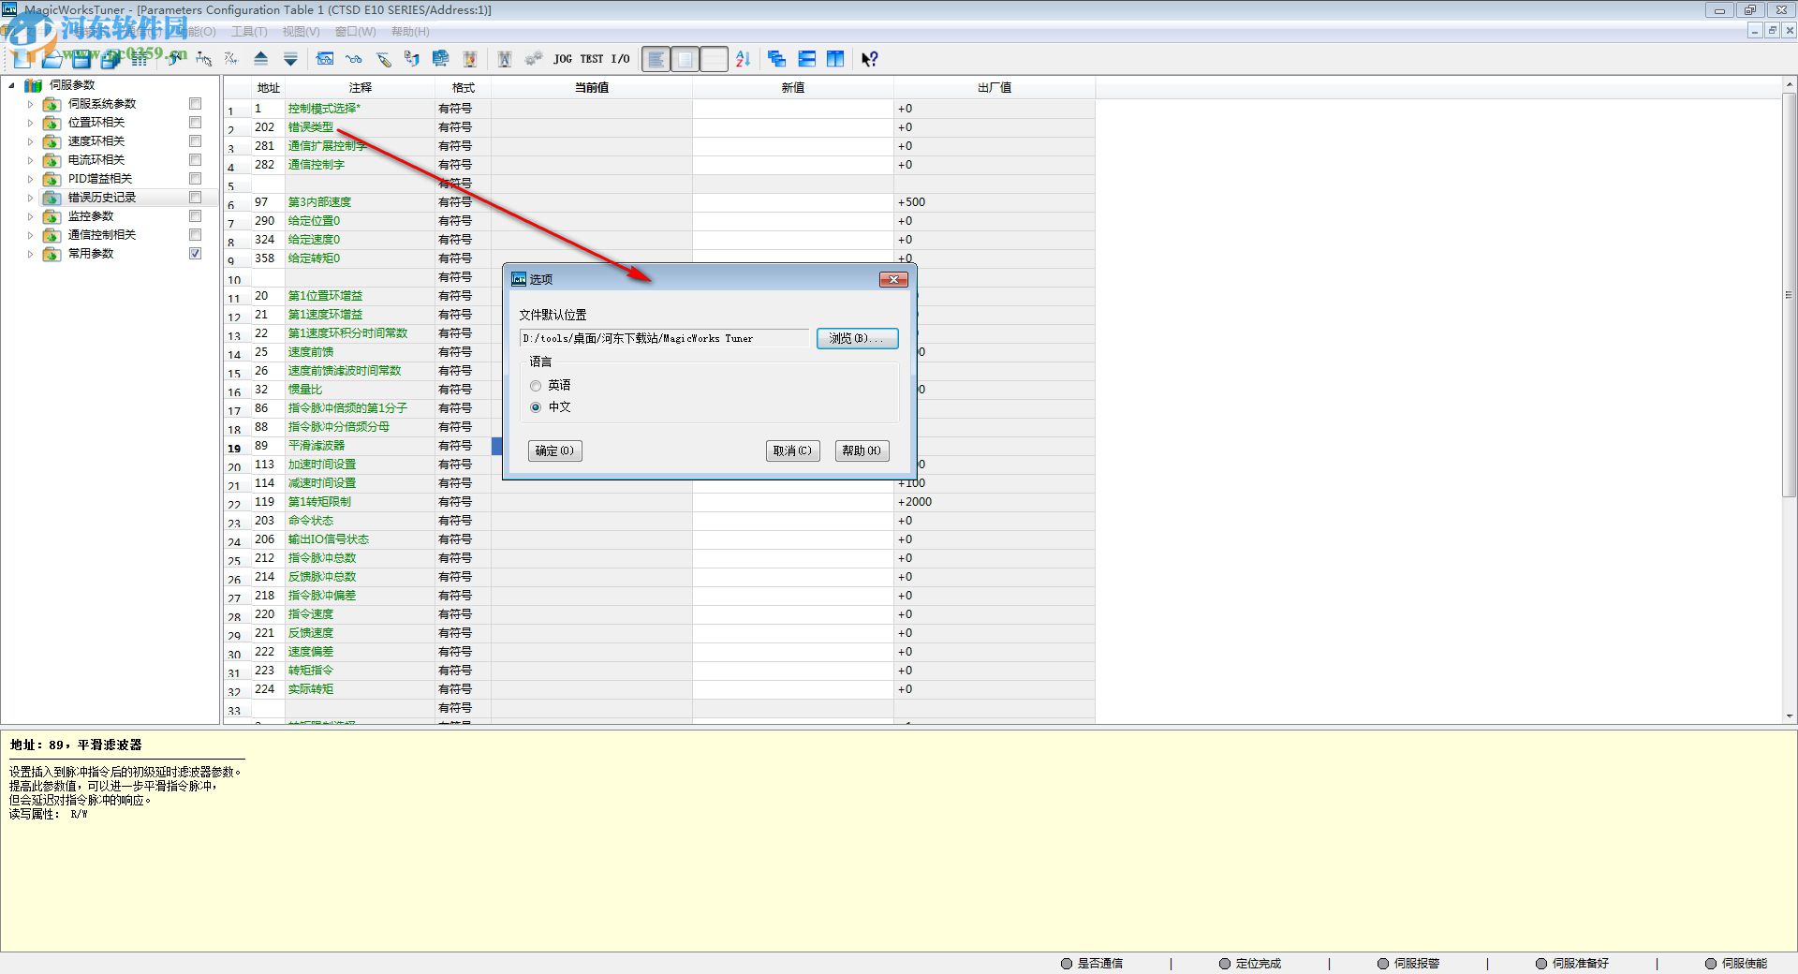Screen dimensions: 1798x974
Task: Click the cascade windows toolbar icon
Action: click(776, 59)
